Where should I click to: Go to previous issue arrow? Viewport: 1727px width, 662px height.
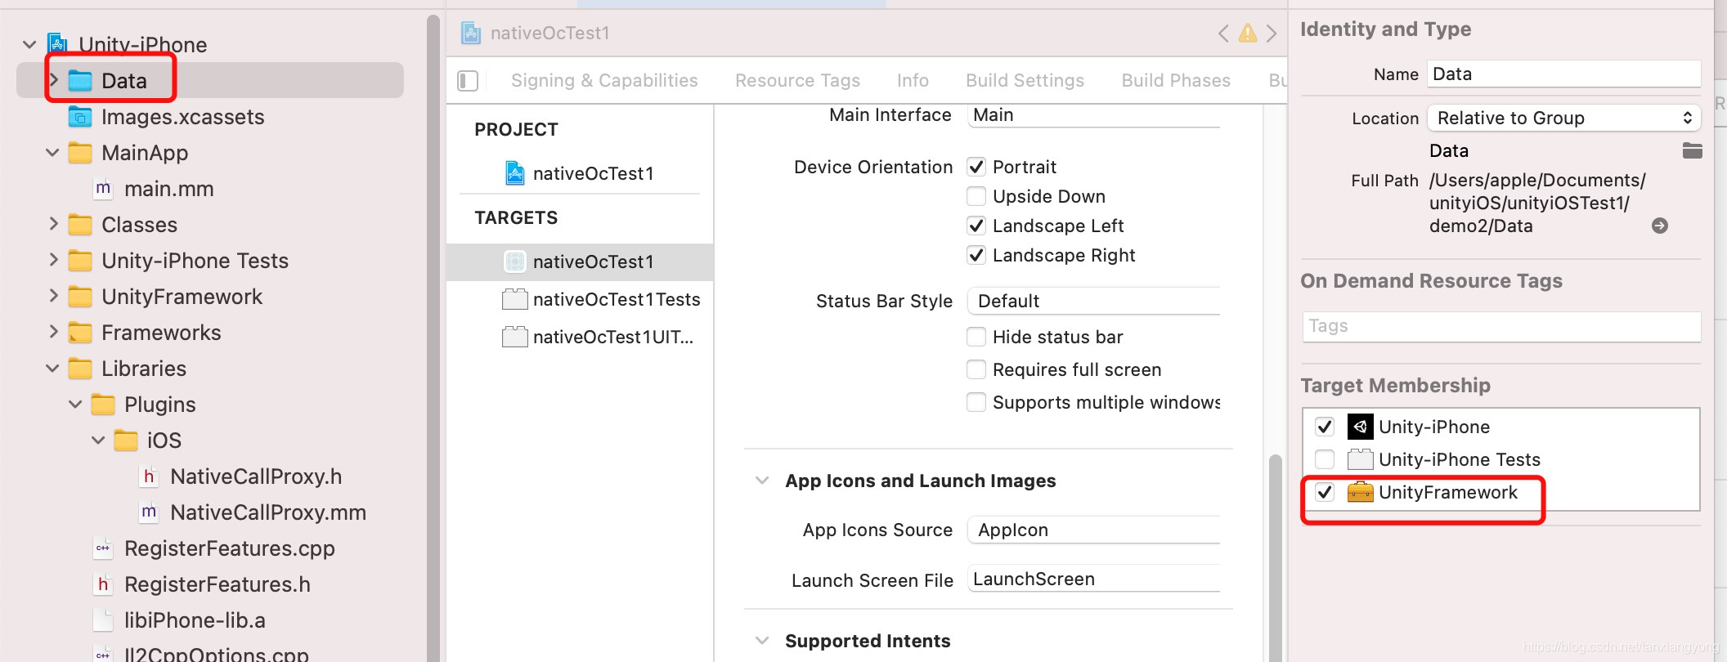1223,33
